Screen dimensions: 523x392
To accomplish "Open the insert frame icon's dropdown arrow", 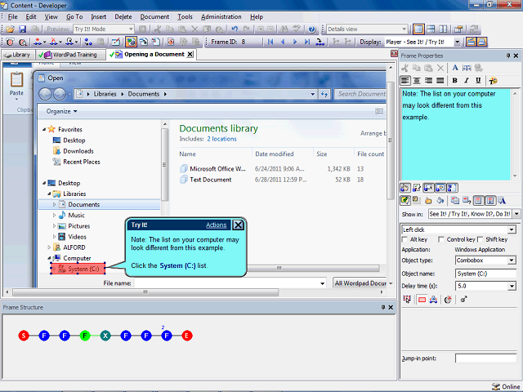I will click(x=44, y=42).
